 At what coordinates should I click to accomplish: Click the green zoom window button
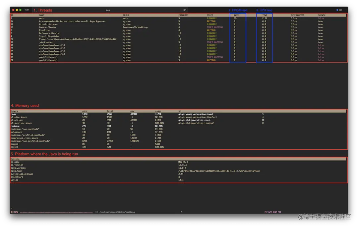point(20,10)
